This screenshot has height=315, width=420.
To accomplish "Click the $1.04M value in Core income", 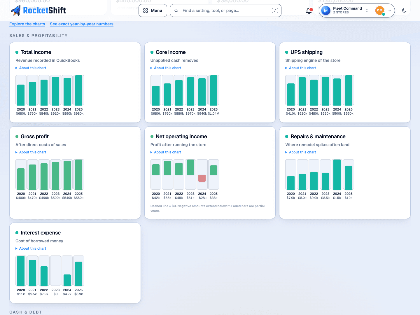I will (214, 114).
